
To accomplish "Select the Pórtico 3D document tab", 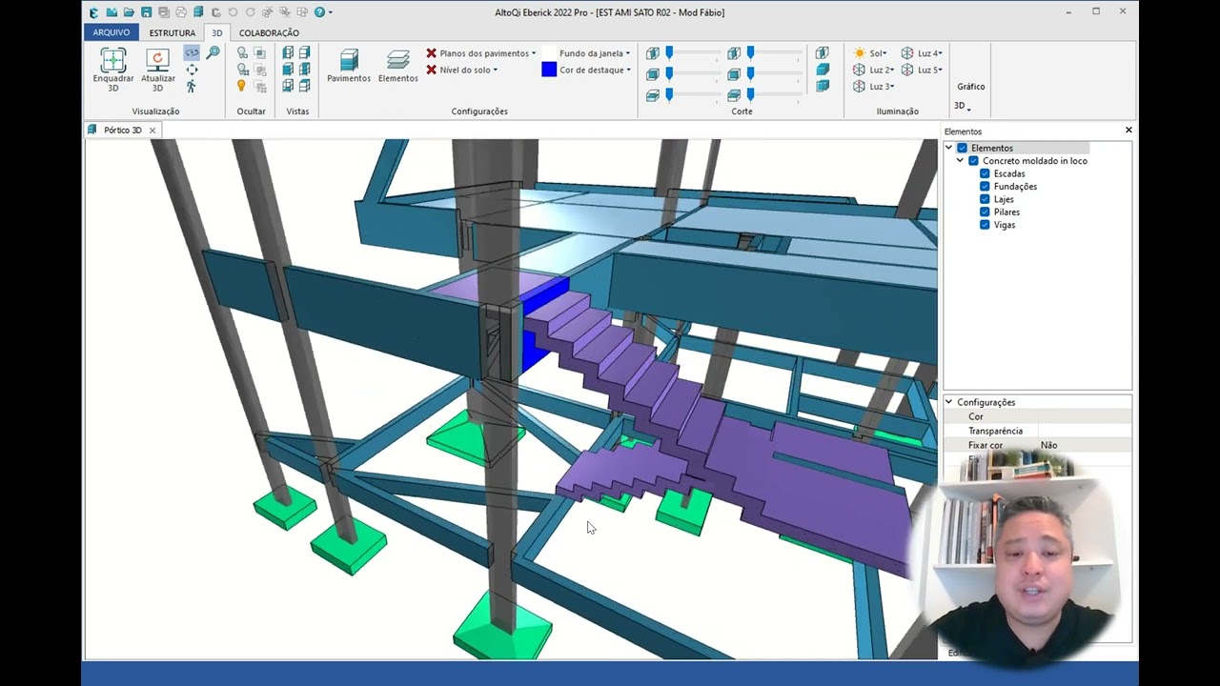I will click(123, 130).
